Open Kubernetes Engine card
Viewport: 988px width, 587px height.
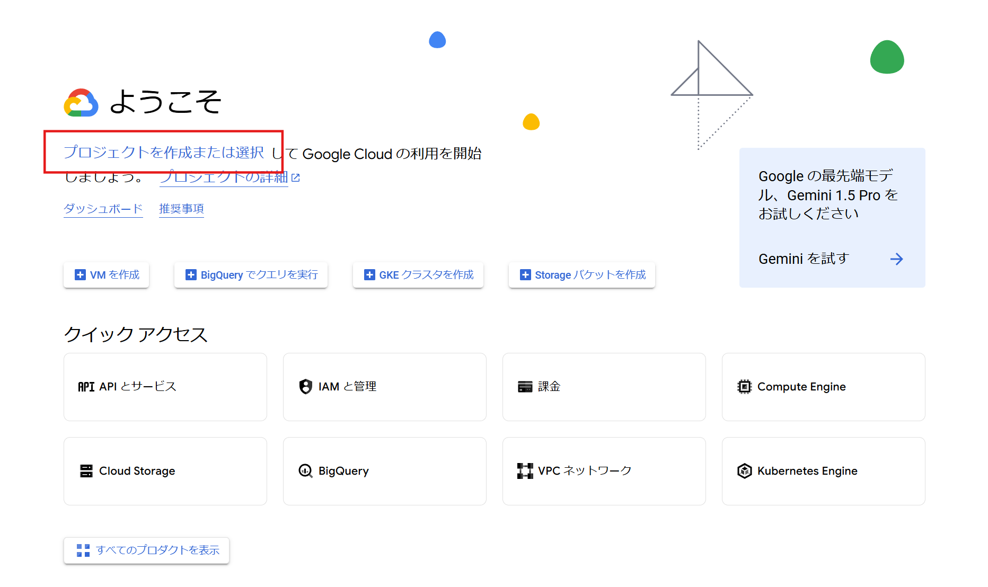pyautogui.click(x=824, y=472)
